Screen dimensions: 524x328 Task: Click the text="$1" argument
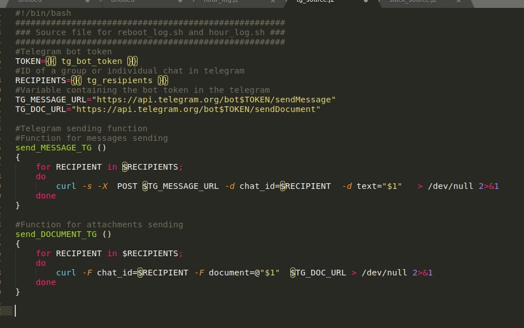[379, 187]
